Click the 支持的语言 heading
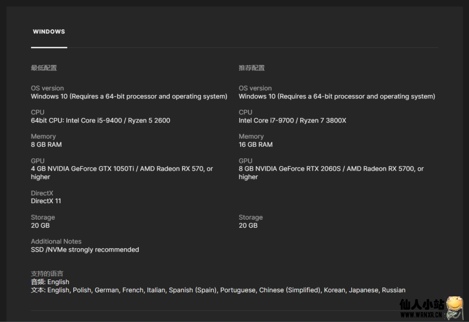This screenshot has width=469, height=322. click(x=47, y=274)
